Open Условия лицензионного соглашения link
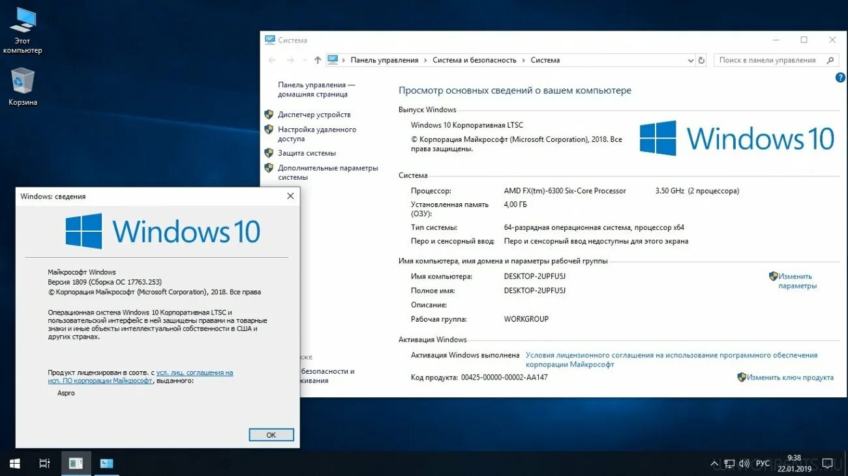Screen dimensions: 848x476 click(x=671, y=360)
